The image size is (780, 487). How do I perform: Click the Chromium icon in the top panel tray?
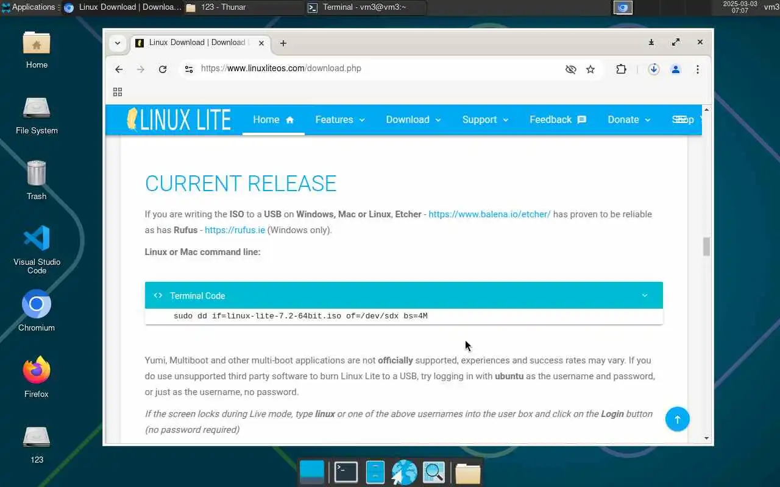[623, 7]
